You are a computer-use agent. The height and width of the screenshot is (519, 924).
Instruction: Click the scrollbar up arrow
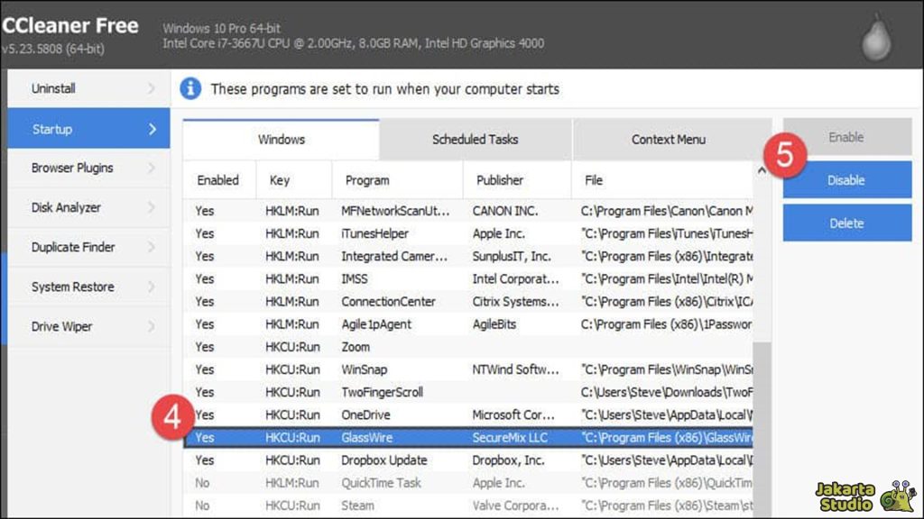[762, 170]
